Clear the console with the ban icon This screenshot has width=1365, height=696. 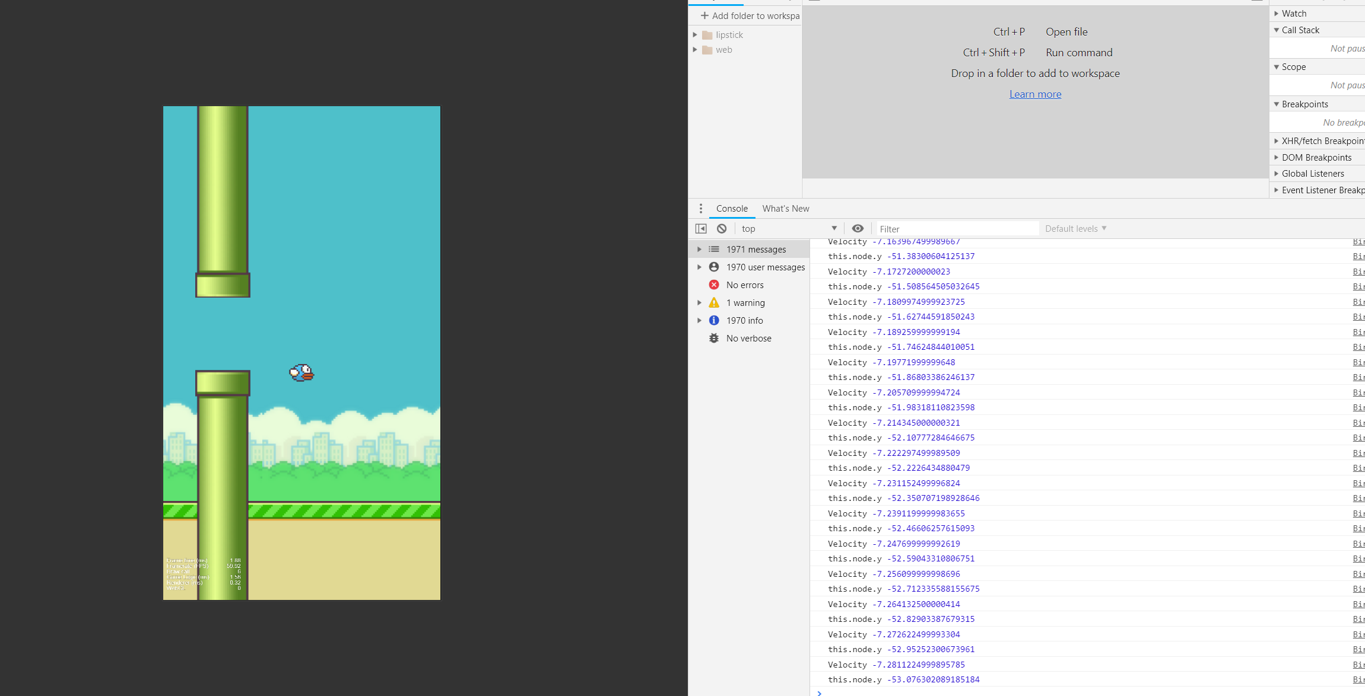[722, 229]
